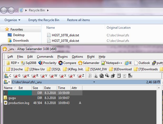
Task: Switch to disconnected network drive Z
Action: [x=81, y=76]
